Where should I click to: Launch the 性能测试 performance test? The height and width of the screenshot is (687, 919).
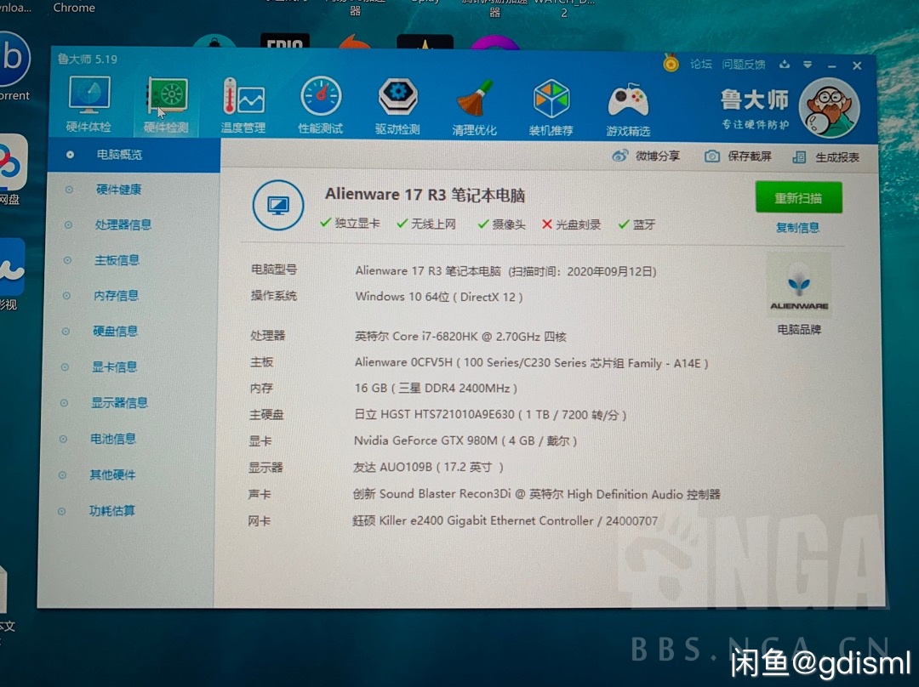[321, 102]
